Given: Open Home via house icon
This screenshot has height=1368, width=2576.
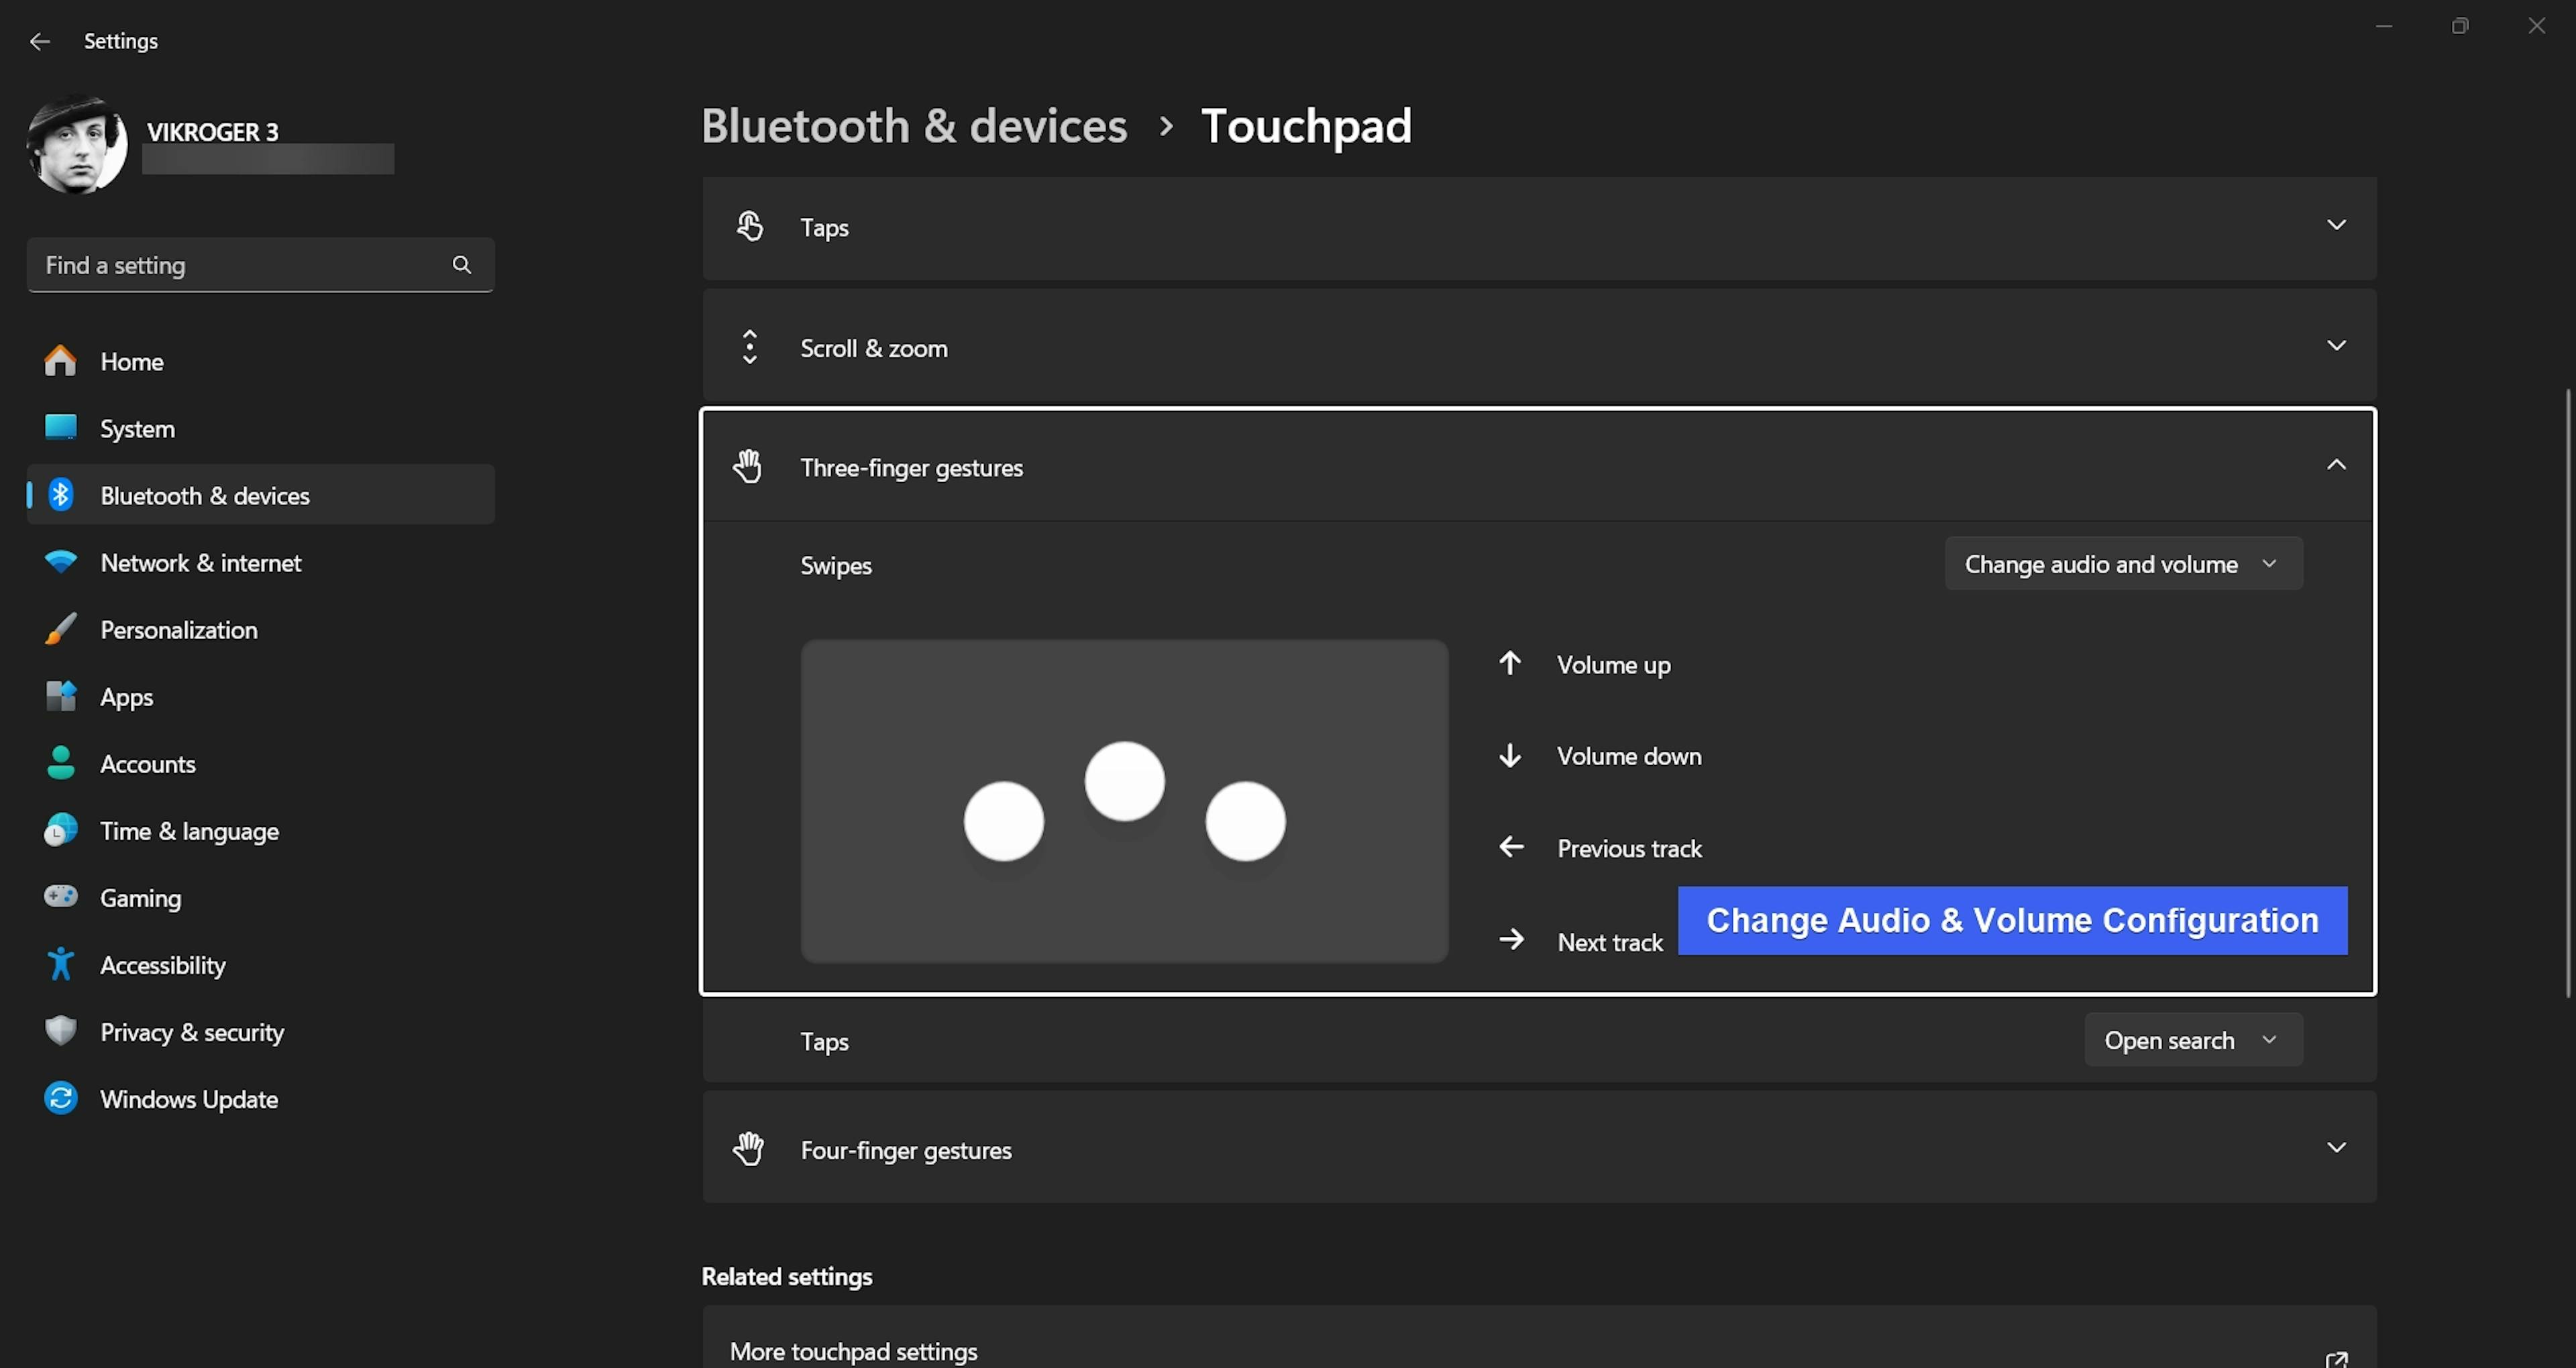Looking at the screenshot, I should pos(60,361).
